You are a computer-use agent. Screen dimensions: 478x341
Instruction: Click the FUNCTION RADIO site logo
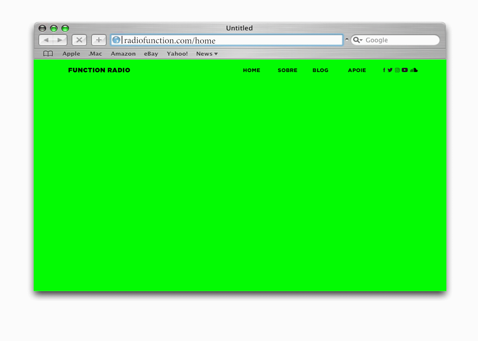point(99,70)
